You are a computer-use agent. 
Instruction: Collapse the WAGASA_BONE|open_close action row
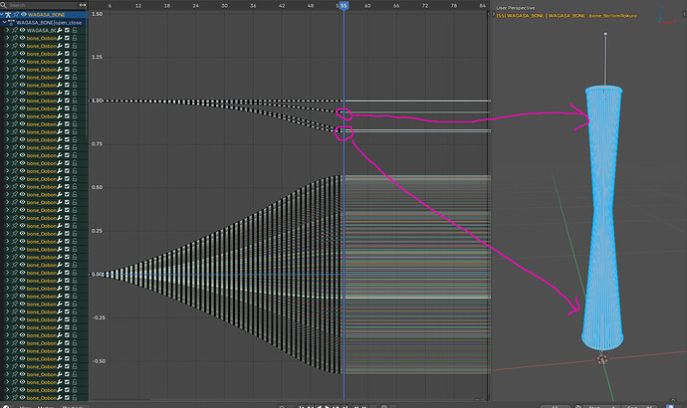(4, 22)
